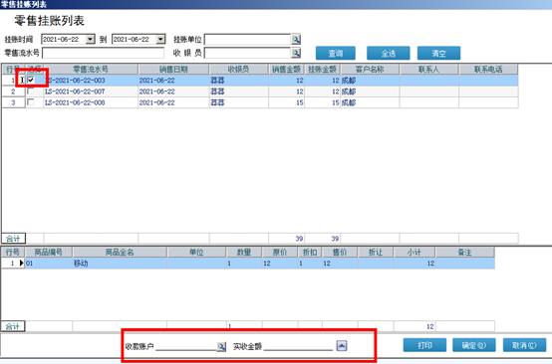This screenshot has height=364, width=552.
Task: Click the 数量 column header
Action: [x=244, y=252]
